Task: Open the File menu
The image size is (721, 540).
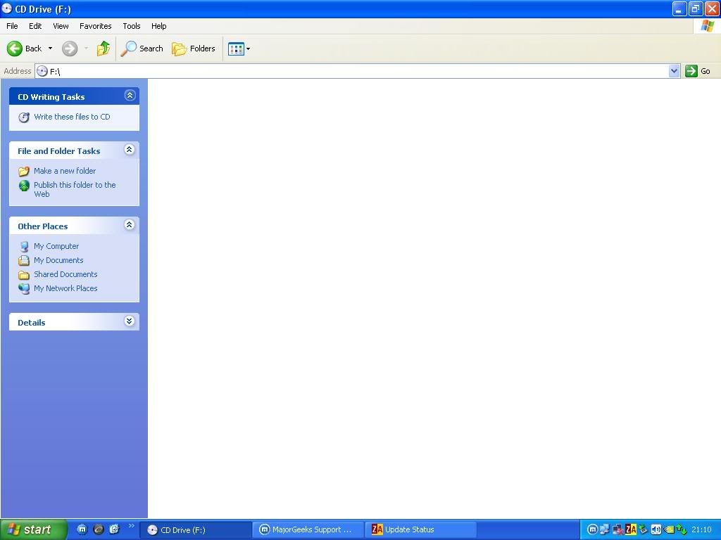Action: click(x=12, y=26)
